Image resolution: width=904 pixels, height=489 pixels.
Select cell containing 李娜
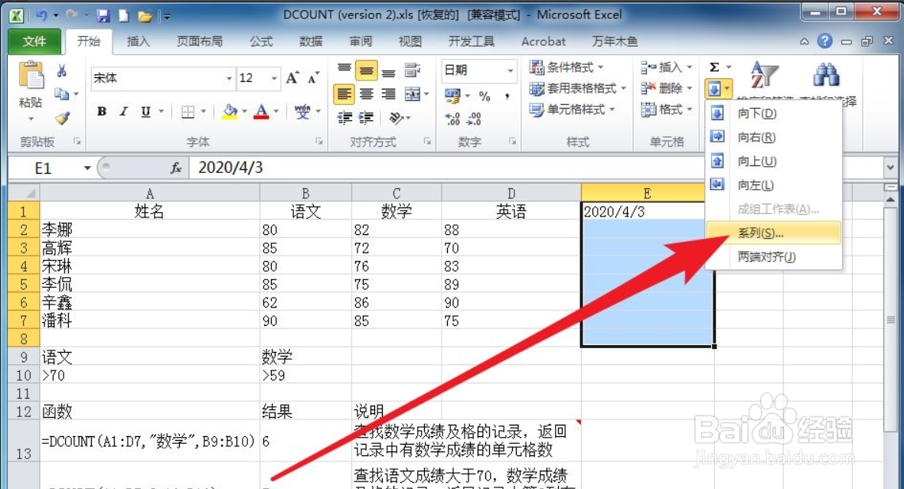(x=150, y=230)
